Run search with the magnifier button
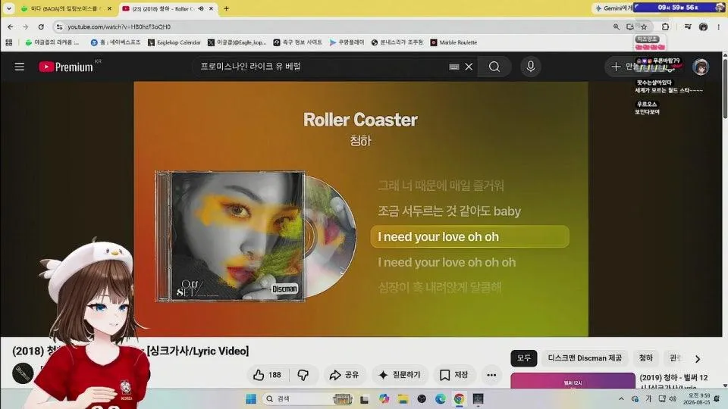 (x=494, y=67)
